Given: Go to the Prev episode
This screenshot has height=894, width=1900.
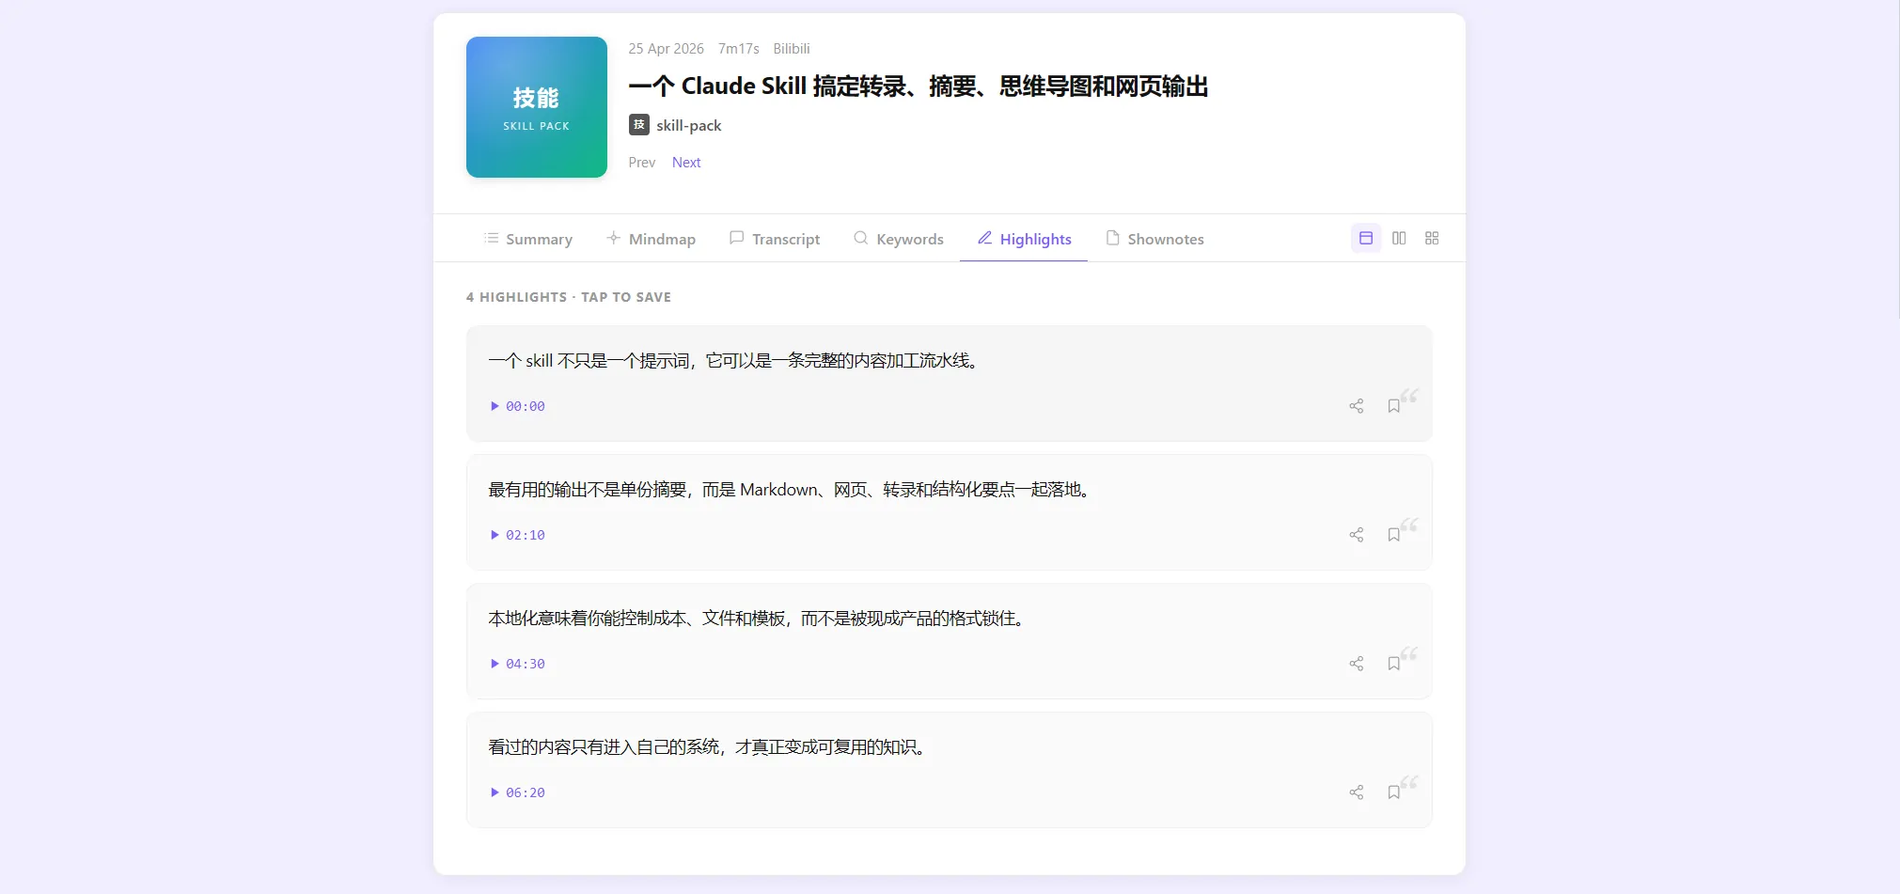Looking at the screenshot, I should (x=642, y=163).
